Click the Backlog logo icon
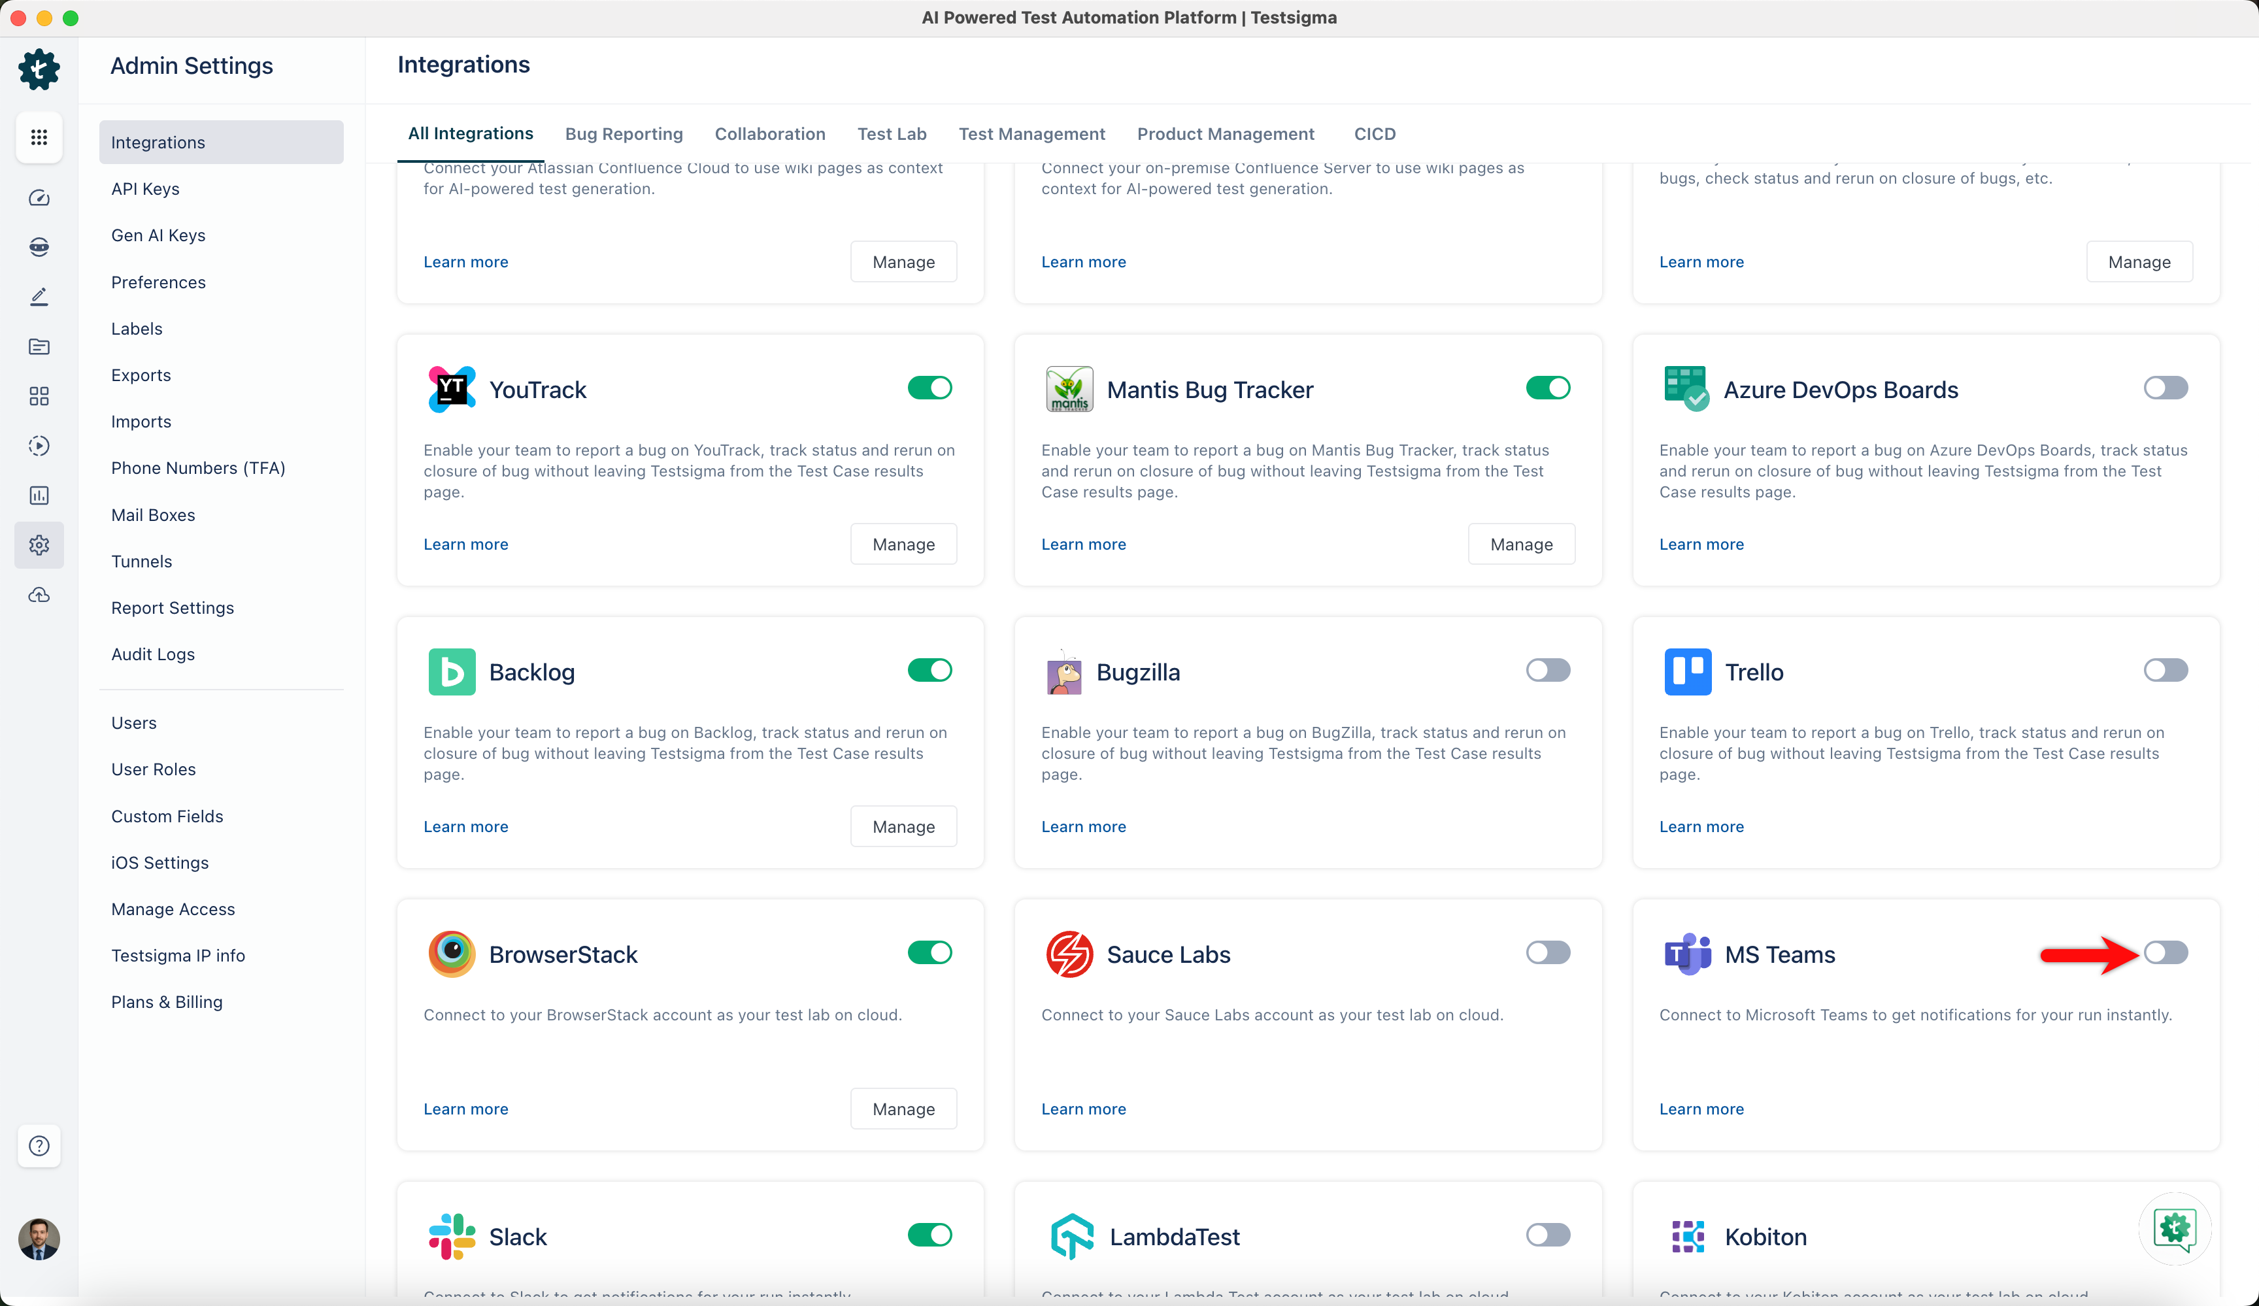Image resolution: width=2259 pixels, height=1306 pixels. [452, 671]
